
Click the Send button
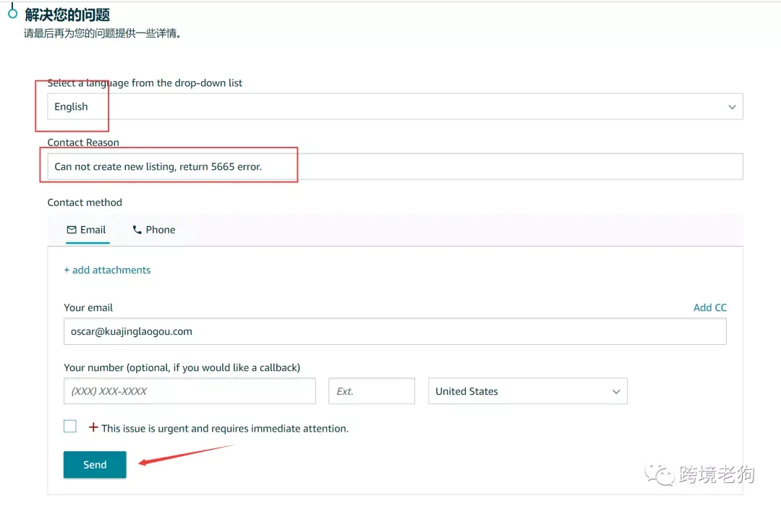(x=95, y=465)
